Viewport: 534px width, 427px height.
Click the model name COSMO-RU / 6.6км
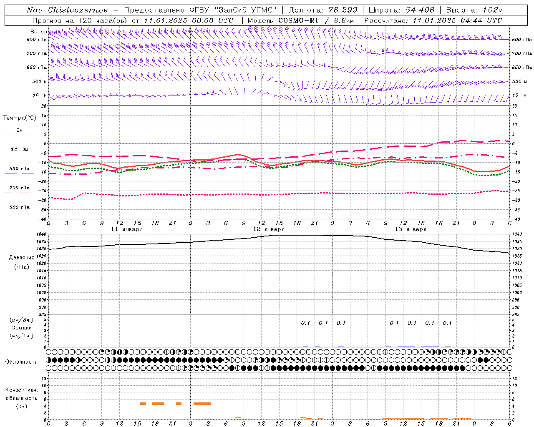point(316,20)
